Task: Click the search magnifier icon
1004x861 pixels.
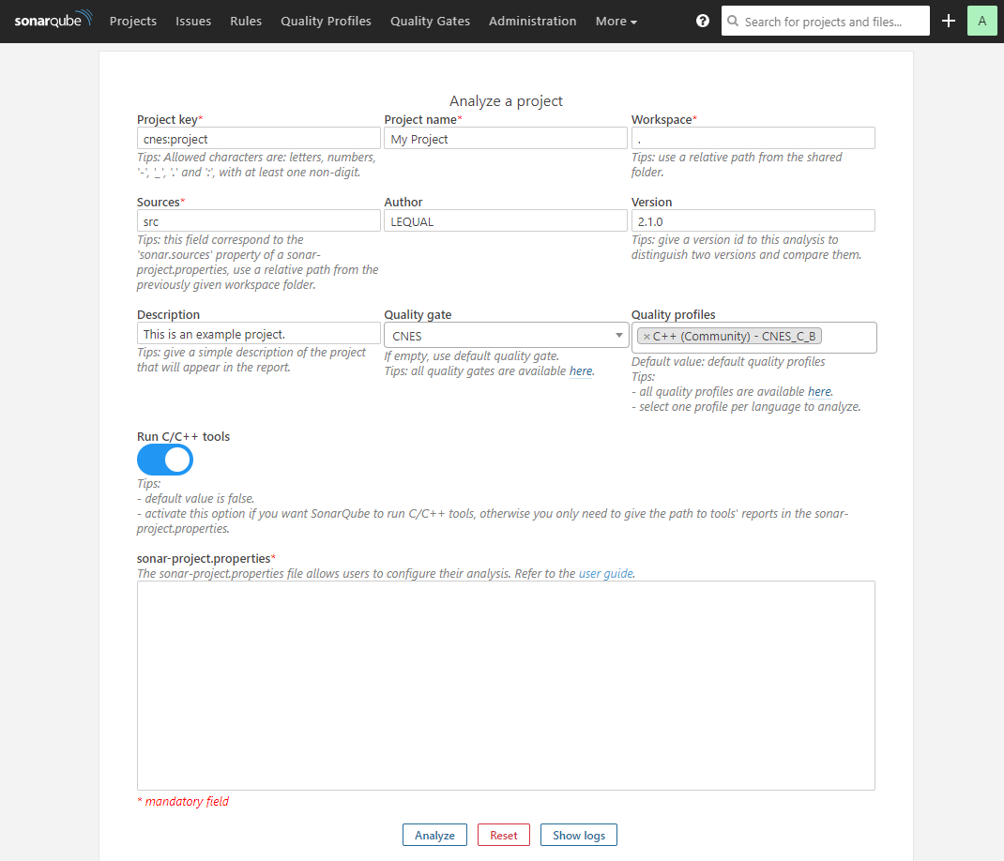Action: coord(733,22)
